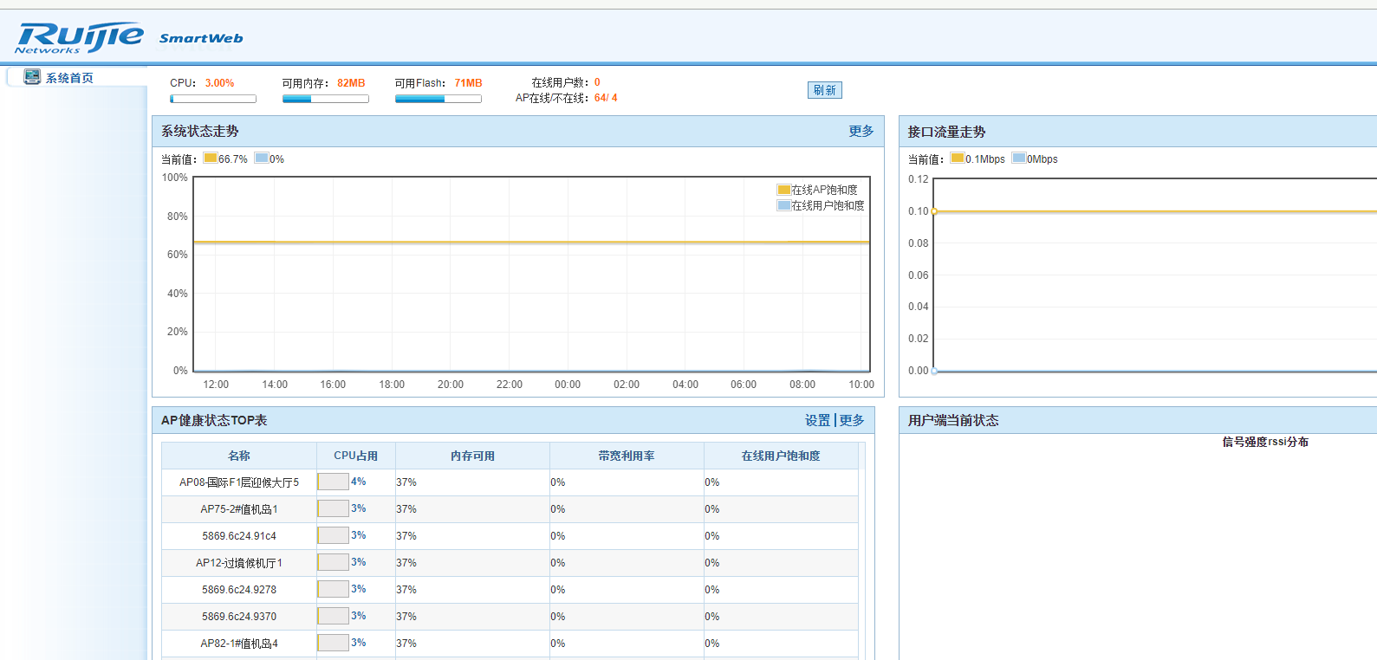Open the 系统首页 menu item
The image size is (1377, 660).
pos(69,78)
